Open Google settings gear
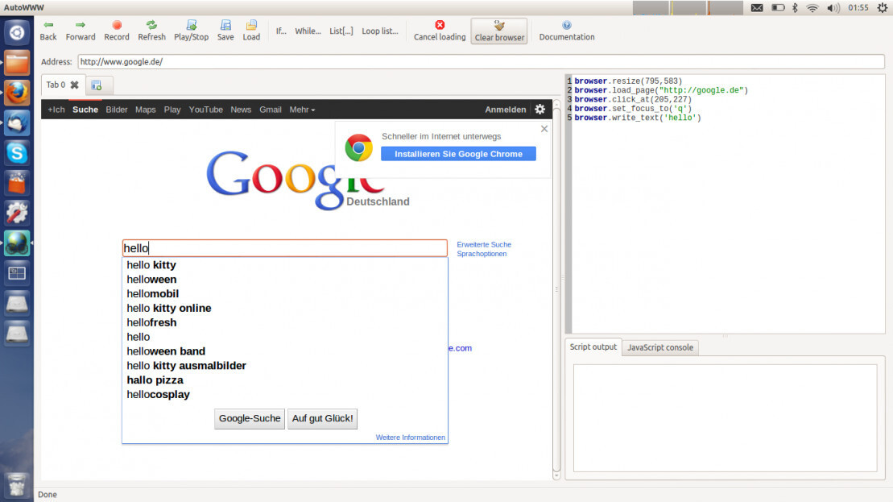Image resolution: width=893 pixels, height=502 pixels. [540, 109]
